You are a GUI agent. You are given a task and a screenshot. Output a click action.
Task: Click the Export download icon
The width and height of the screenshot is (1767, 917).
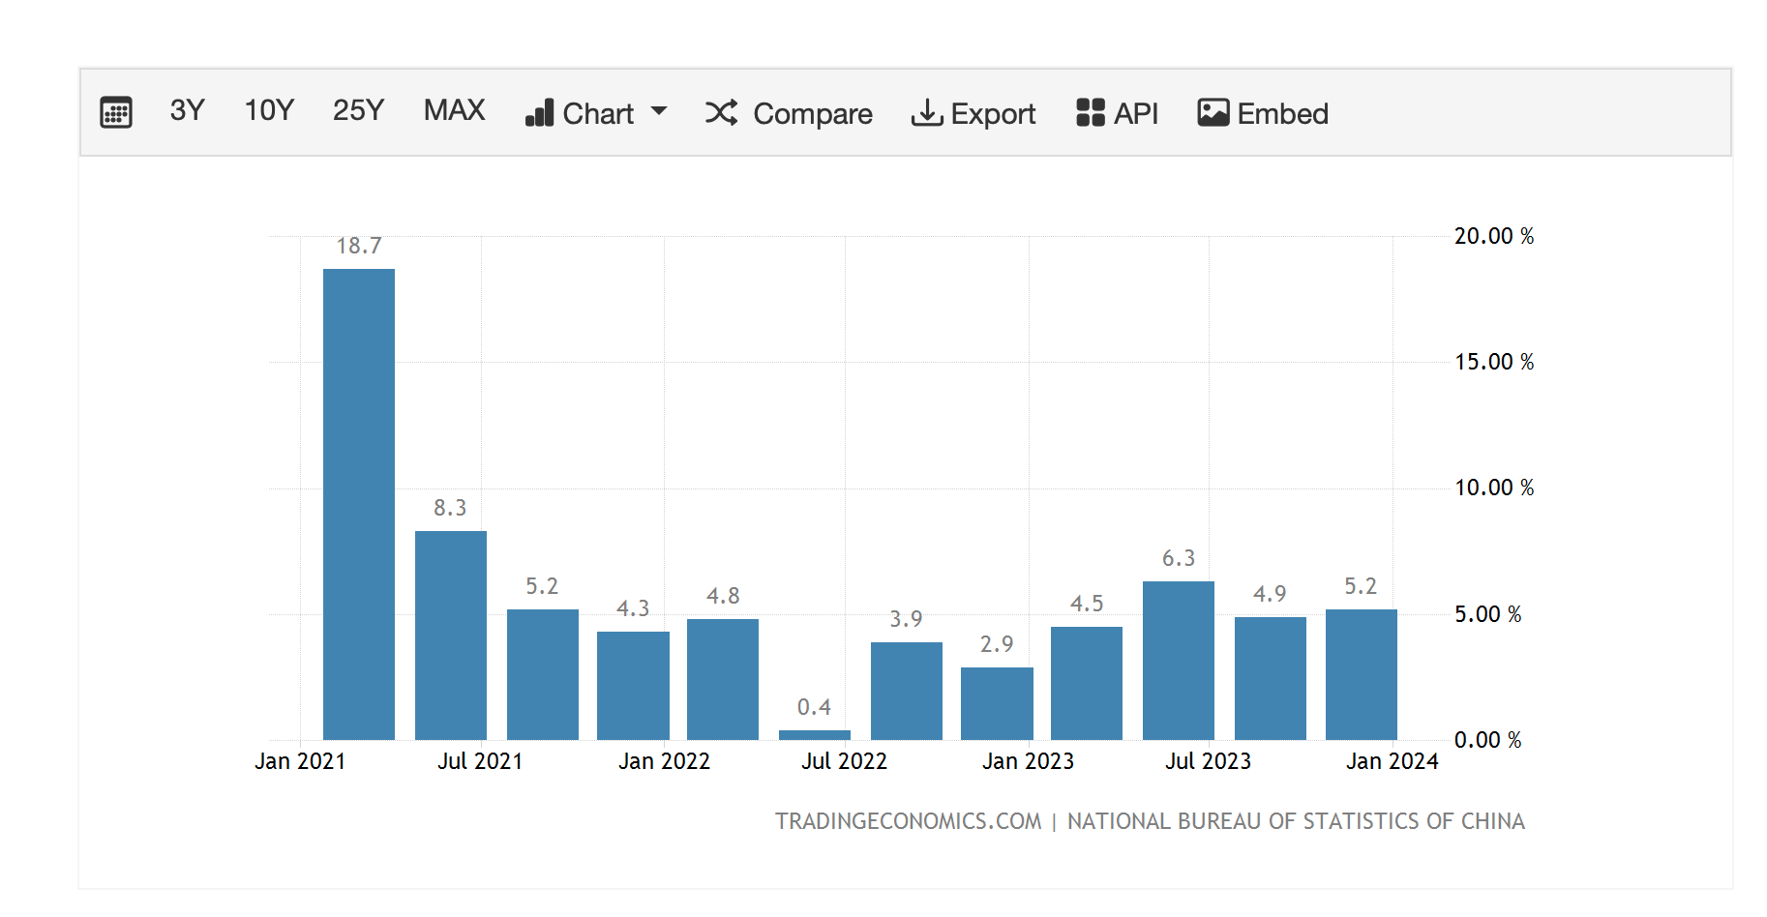point(927,113)
